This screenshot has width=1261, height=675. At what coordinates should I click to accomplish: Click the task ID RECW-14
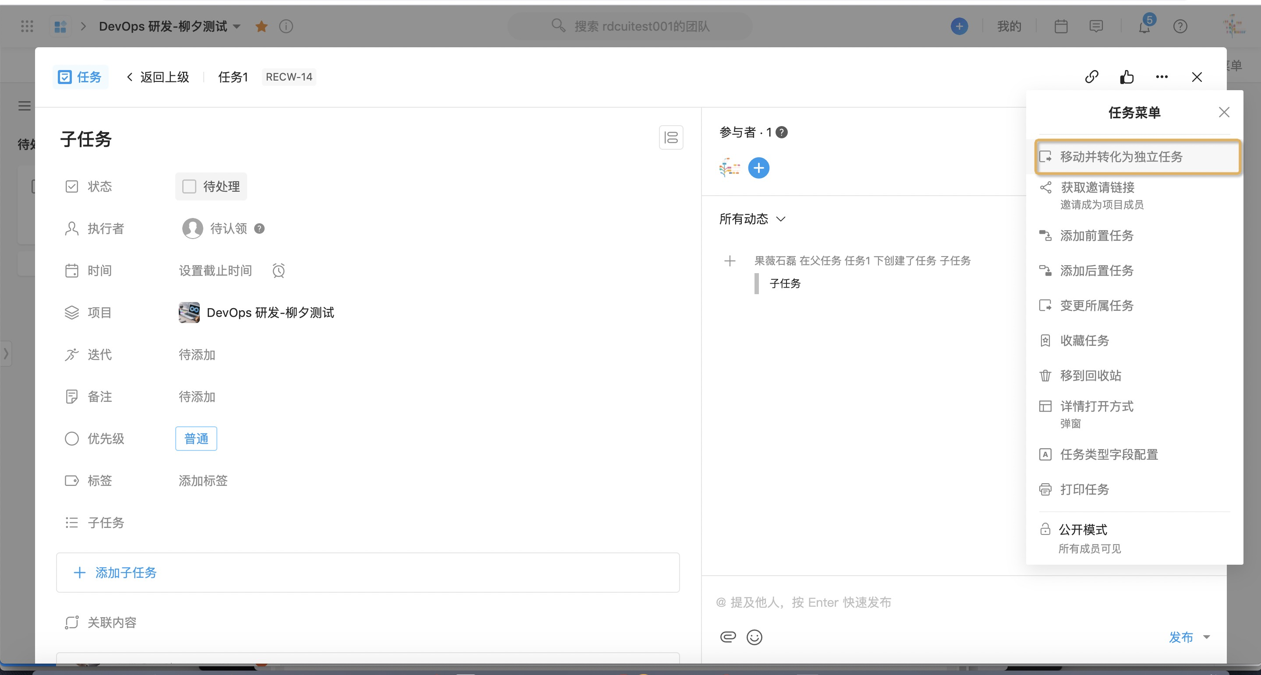click(289, 77)
